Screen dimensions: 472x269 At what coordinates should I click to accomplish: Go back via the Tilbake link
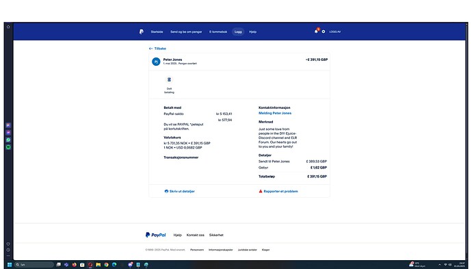[x=157, y=49]
